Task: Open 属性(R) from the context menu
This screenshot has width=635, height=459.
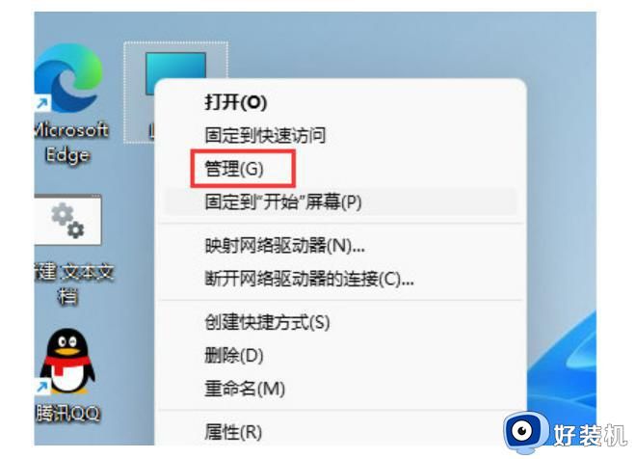Action: point(233,432)
